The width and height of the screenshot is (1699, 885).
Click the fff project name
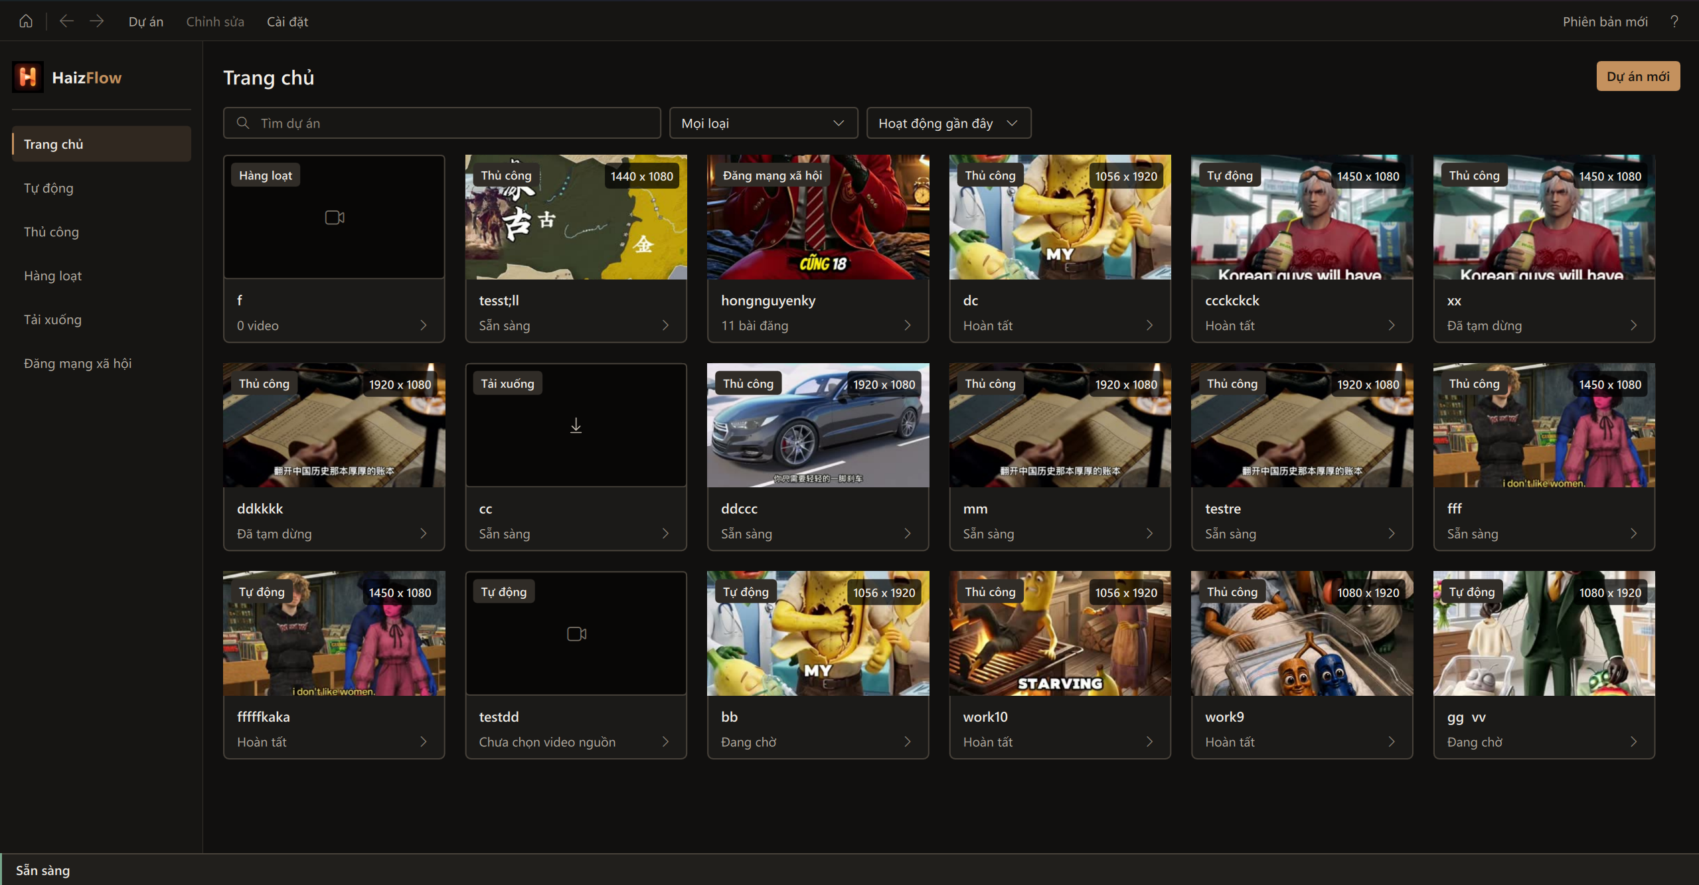pyautogui.click(x=1454, y=509)
